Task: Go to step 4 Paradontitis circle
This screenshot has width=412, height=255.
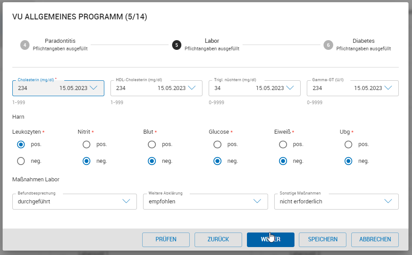Action: tap(25, 45)
